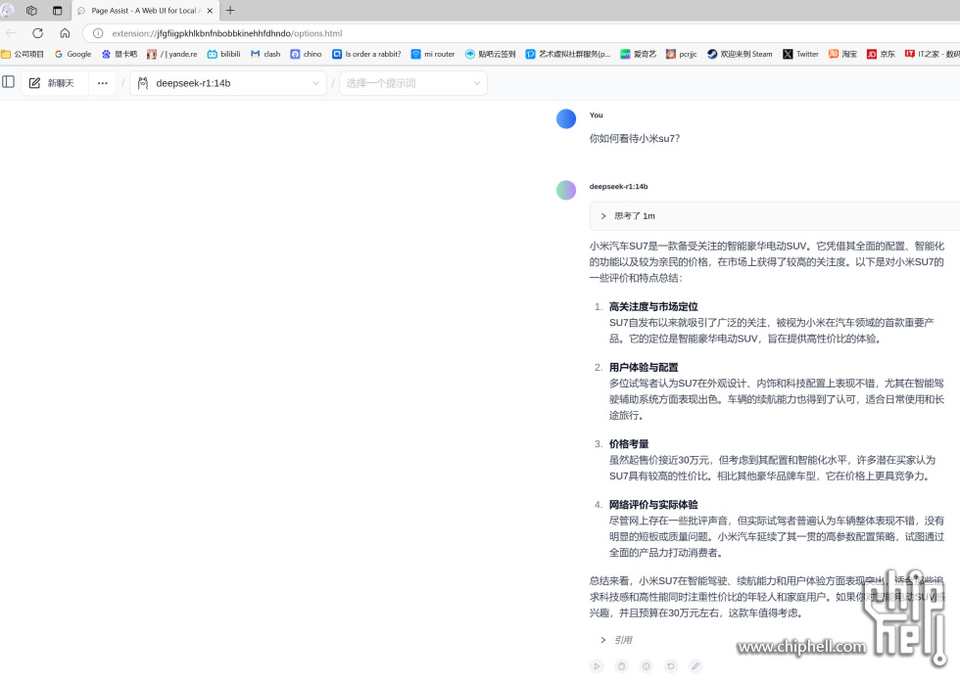Go to the browser home page

coord(65,33)
